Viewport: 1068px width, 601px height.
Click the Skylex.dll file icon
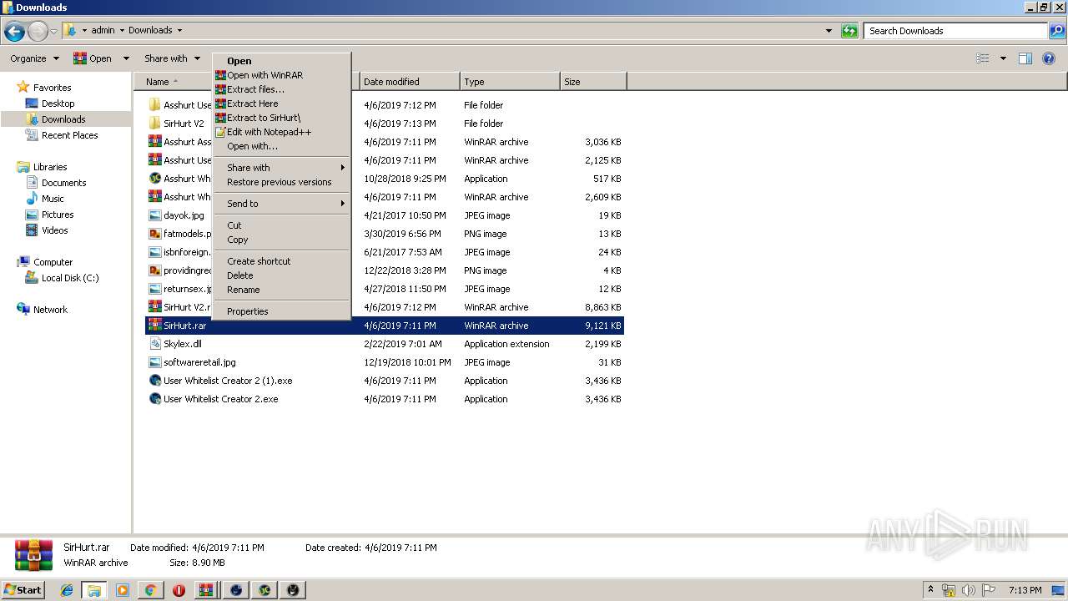[154, 344]
